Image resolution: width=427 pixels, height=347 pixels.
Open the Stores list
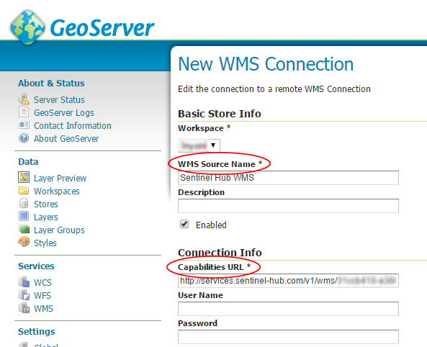46,204
